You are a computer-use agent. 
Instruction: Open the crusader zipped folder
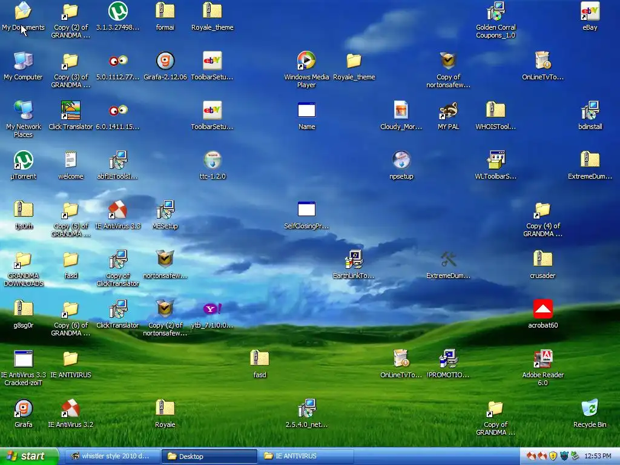pos(542,264)
